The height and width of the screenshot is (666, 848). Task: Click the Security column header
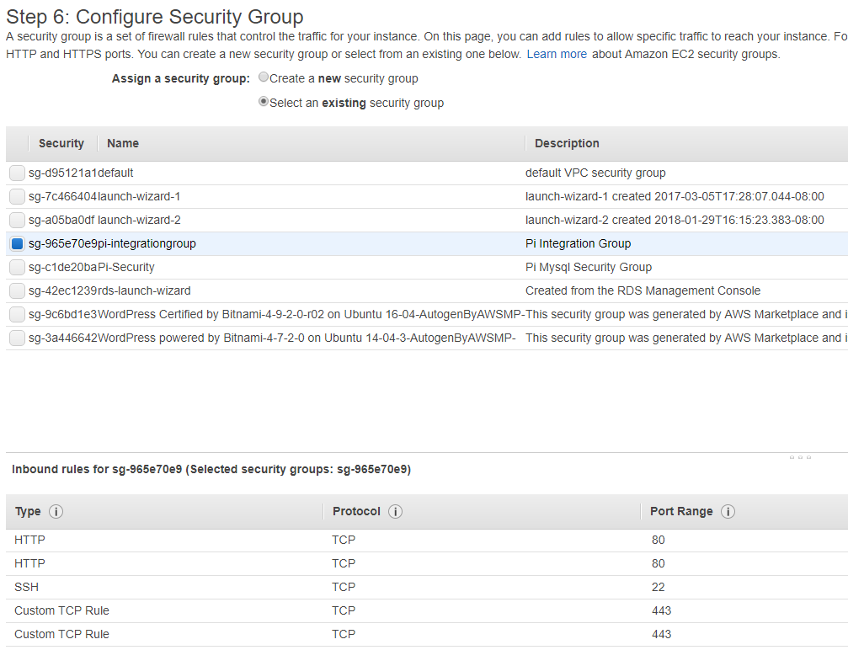pyautogui.click(x=61, y=143)
